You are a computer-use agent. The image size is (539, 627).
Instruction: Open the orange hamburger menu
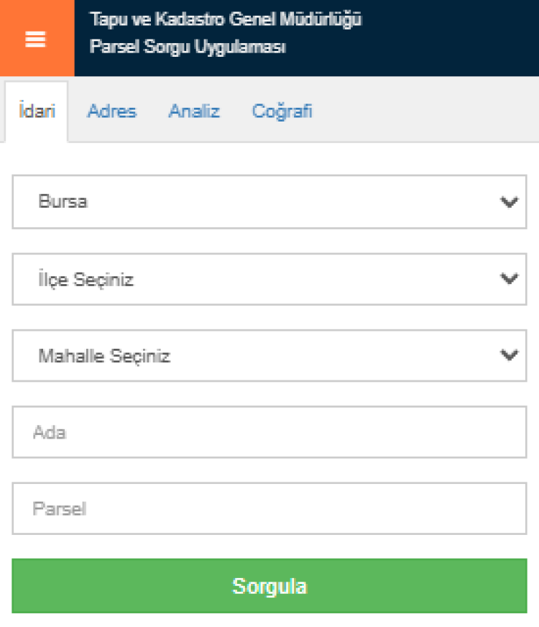click(x=36, y=39)
